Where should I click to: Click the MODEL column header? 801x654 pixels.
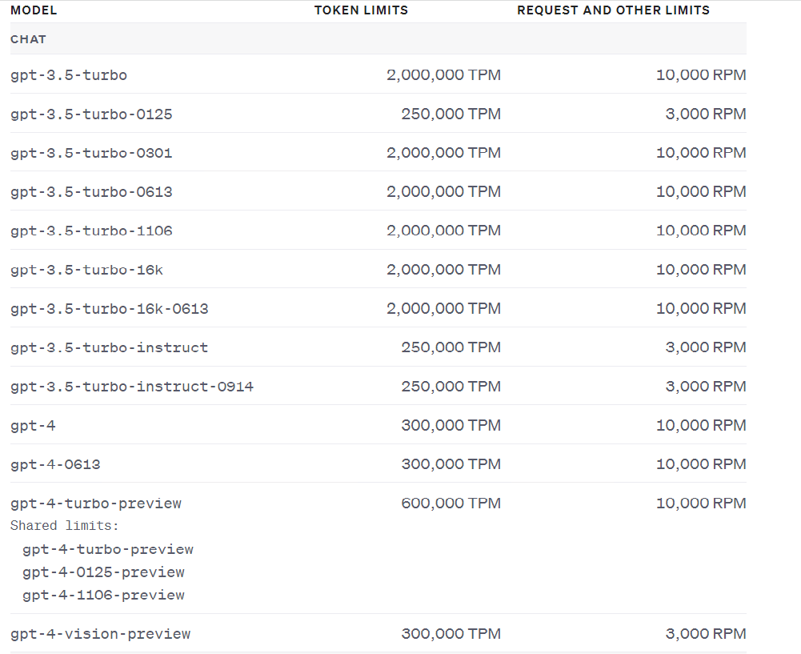pos(34,10)
